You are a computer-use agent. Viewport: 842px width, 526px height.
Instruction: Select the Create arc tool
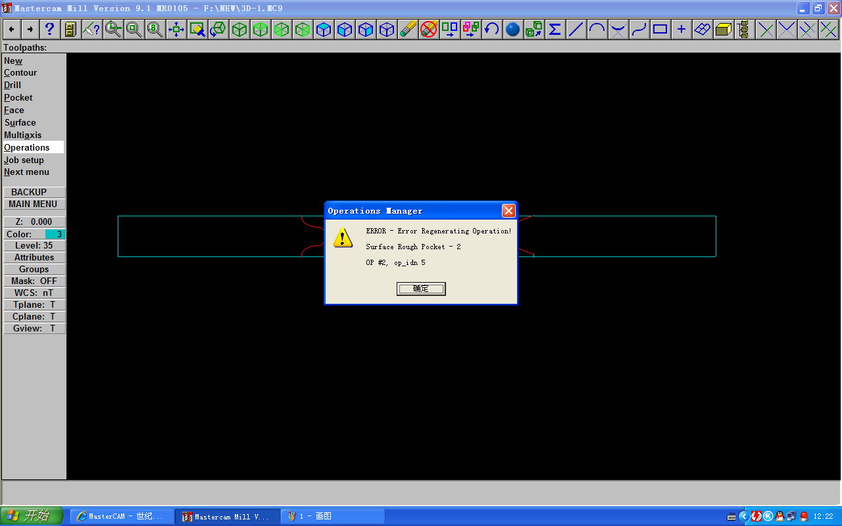[x=597, y=29]
